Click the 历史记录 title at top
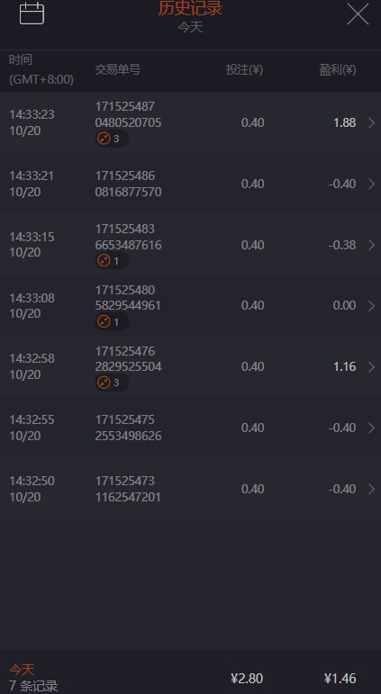 190,8
